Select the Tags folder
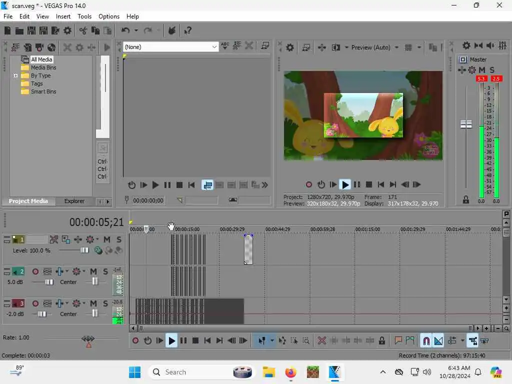 [x=37, y=83]
